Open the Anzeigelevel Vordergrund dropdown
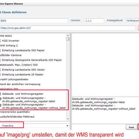 [x=132, y=21]
